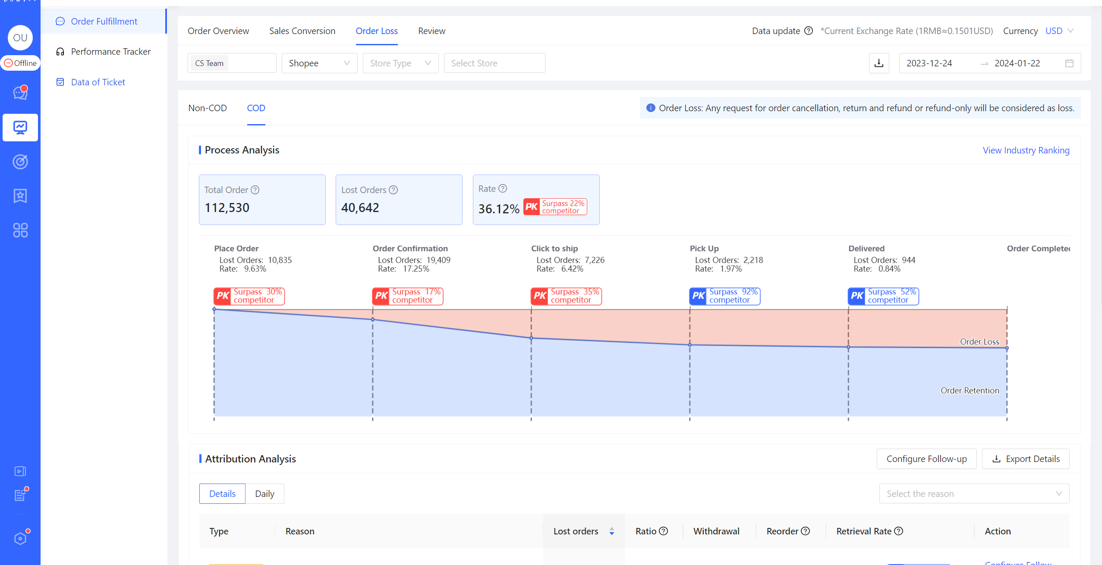Screen dimensions: 1102x565
Task: Click the Click to ship point on chart
Action: click(x=531, y=338)
